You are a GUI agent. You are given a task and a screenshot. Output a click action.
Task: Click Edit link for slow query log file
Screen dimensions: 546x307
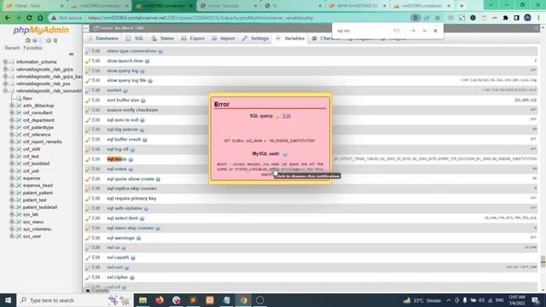(96, 80)
